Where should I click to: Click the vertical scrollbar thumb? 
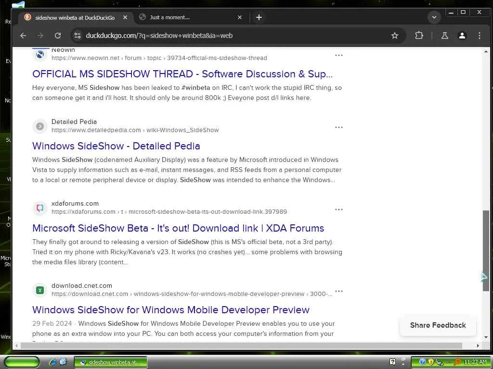[486, 251]
